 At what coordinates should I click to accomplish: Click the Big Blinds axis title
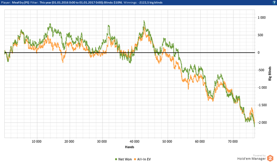click(x=270, y=74)
